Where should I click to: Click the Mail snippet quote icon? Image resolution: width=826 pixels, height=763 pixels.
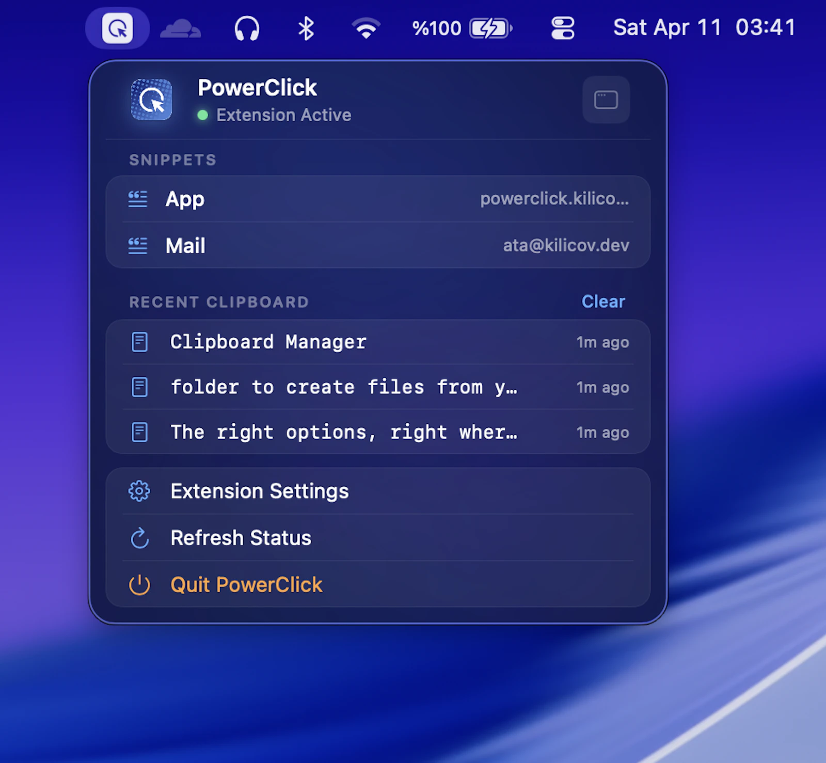point(138,246)
